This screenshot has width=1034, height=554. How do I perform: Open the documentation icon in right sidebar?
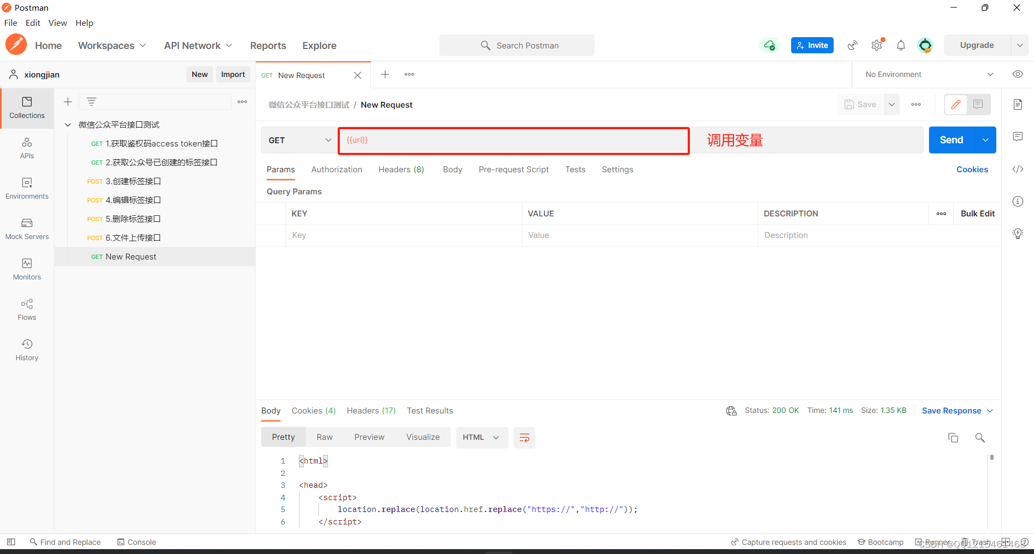tap(1018, 104)
